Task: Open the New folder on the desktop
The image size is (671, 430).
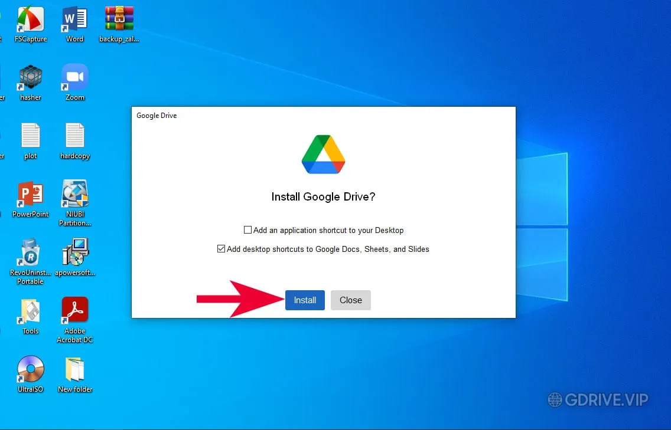Action: tap(74, 367)
